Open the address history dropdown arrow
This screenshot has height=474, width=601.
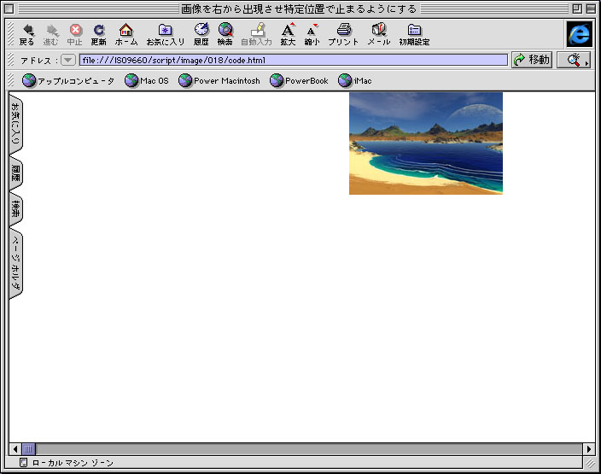(x=67, y=60)
